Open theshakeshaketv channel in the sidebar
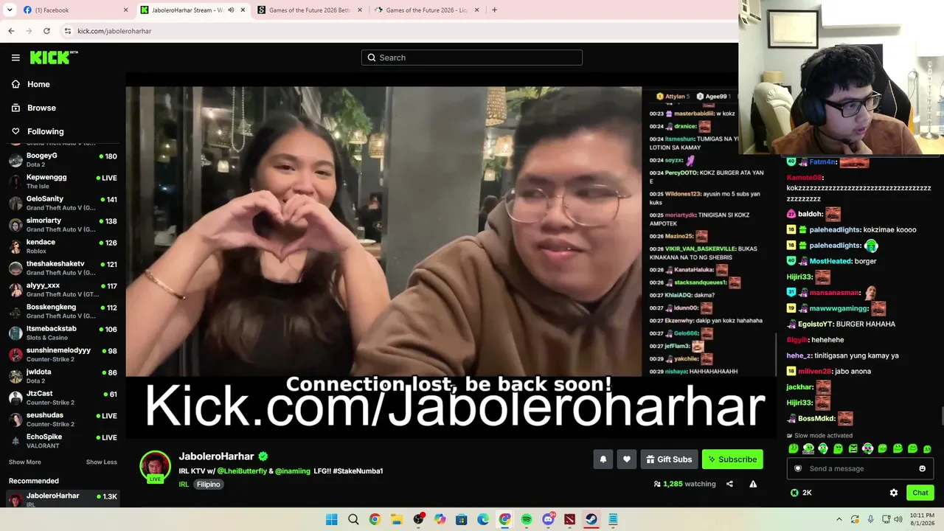944x531 pixels. 63,268
